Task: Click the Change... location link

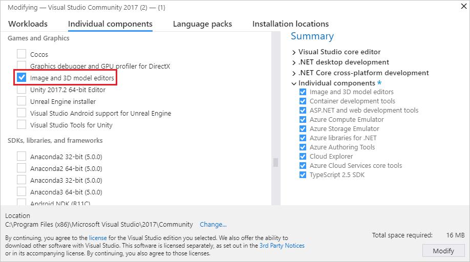Action: tap(213, 224)
